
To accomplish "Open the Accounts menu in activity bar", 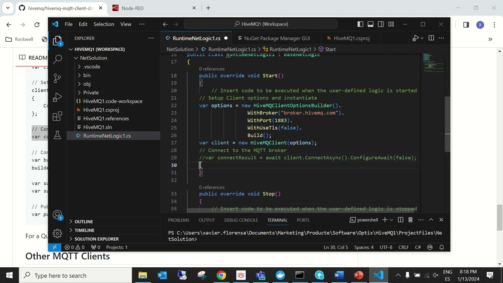I will tap(57, 215).
